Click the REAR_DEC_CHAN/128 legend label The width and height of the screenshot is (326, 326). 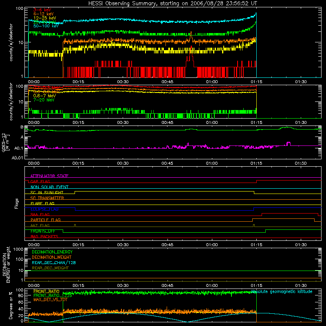click(x=54, y=262)
